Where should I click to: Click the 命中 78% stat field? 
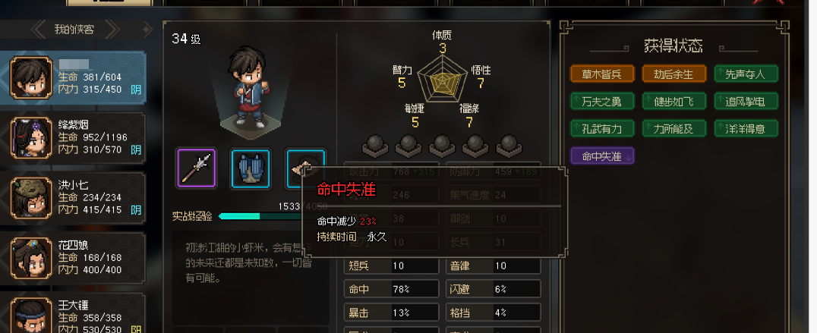point(391,289)
